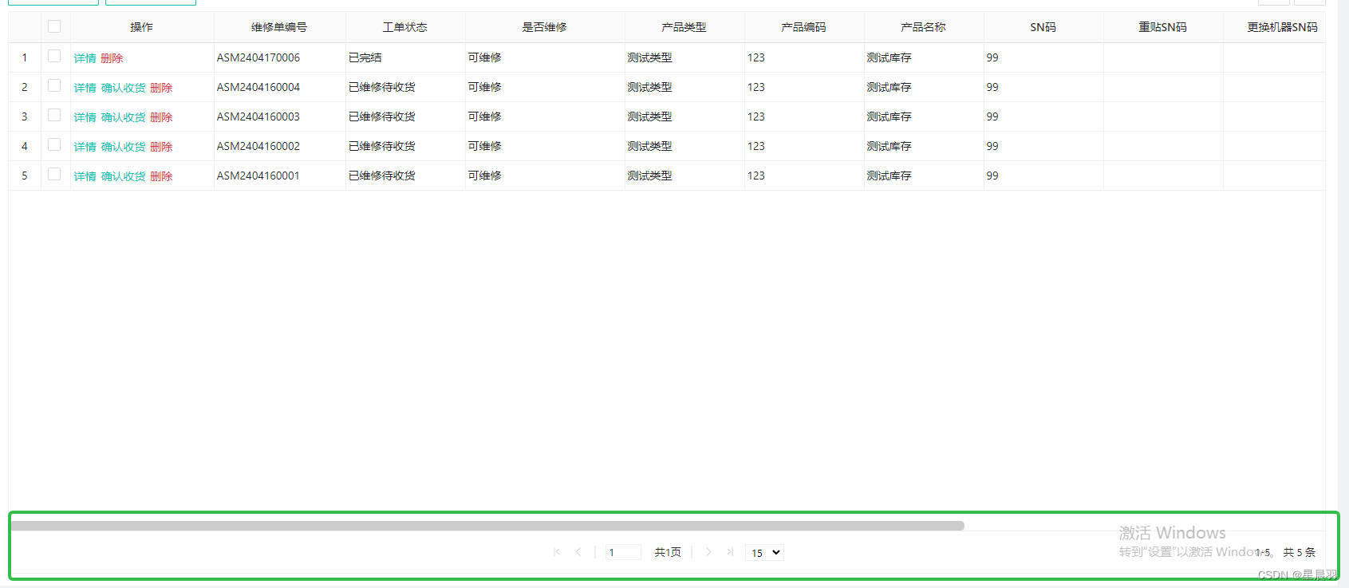This screenshot has width=1349, height=588.
Task: Click 确认收货 for order ASM2404160002
Action: tap(123, 147)
